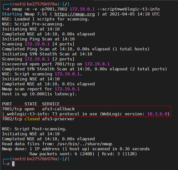Click the SERVICE column header
178x170 pixels.
pos(51,104)
